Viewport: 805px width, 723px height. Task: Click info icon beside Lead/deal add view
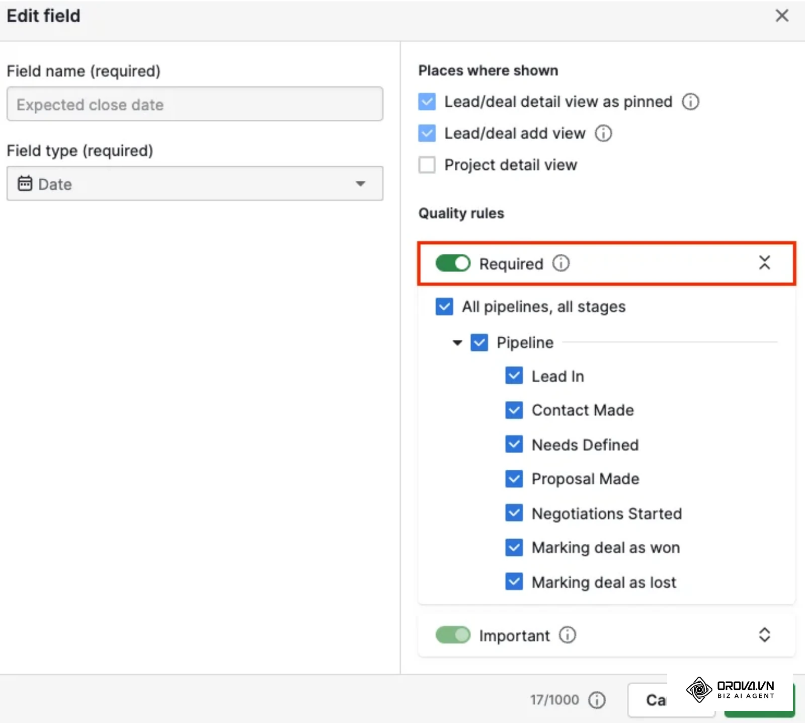[x=603, y=133]
